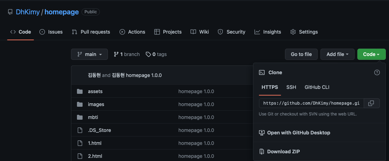The height and width of the screenshot is (161, 389).
Task: Select the SSH clone tab
Action: [x=291, y=87]
